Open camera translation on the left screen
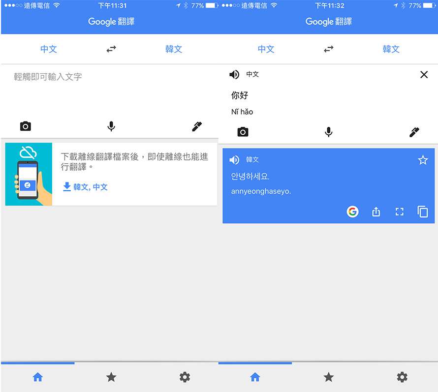The width and height of the screenshot is (438, 392). tap(26, 126)
